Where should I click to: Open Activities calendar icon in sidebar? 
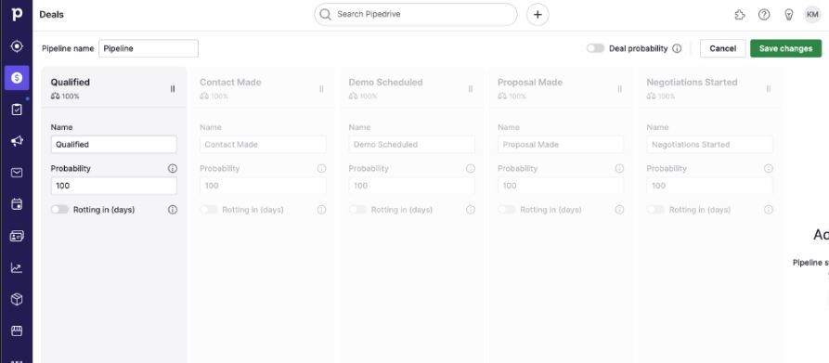point(17,204)
